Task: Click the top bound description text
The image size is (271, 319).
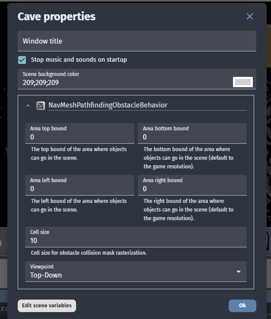Action: coord(79,153)
